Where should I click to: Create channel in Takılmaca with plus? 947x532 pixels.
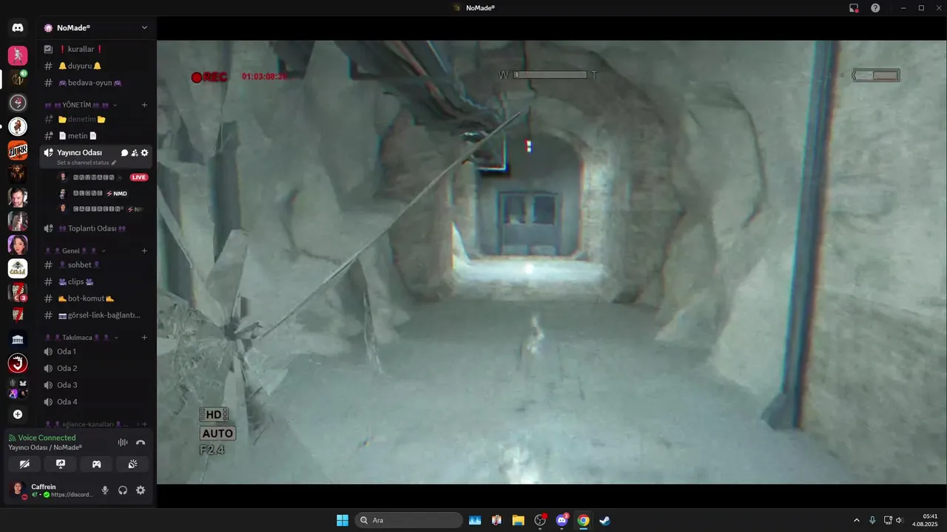coord(144,337)
